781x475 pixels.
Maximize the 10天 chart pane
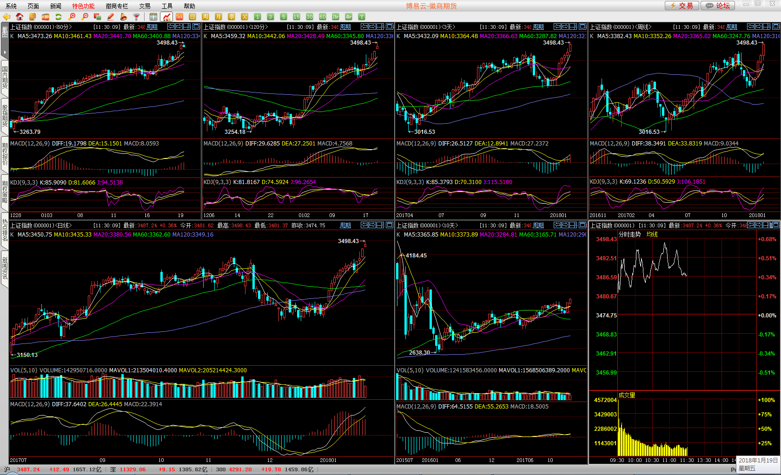(x=582, y=225)
